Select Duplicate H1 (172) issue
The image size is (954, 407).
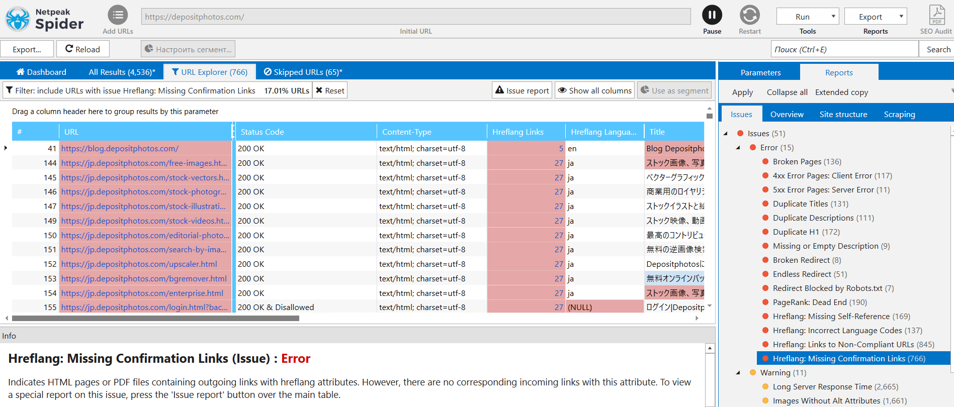pyautogui.click(x=806, y=232)
